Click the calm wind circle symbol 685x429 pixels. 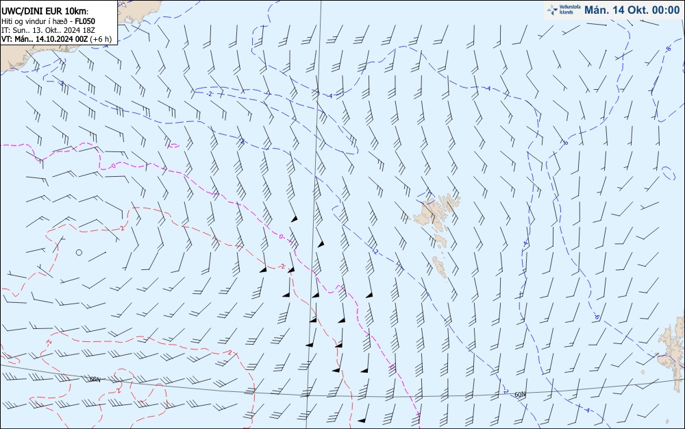point(79,252)
